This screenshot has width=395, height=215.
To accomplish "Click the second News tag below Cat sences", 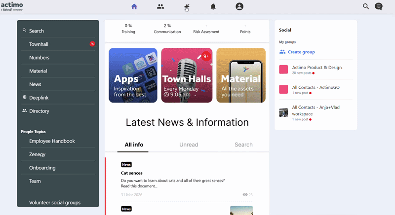I will point(126,209).
